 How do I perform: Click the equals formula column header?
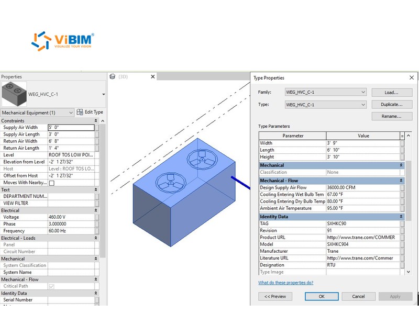(402, 136)
